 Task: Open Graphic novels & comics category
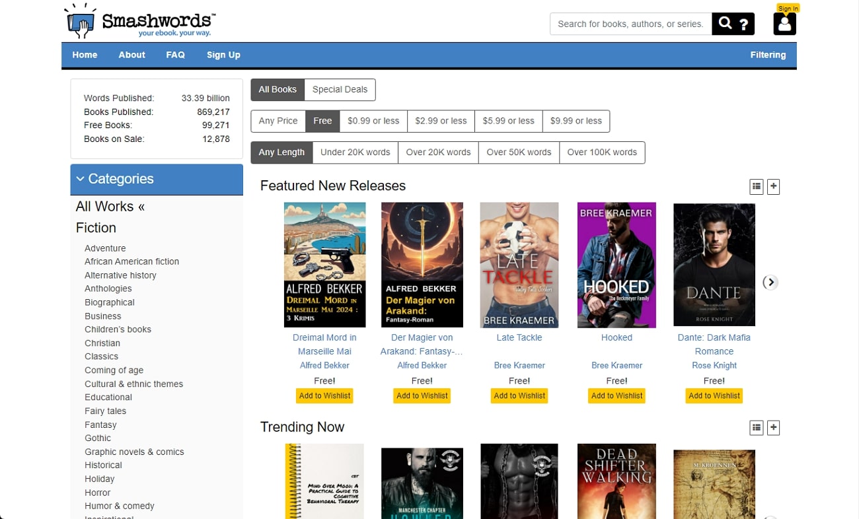(134, 452)
